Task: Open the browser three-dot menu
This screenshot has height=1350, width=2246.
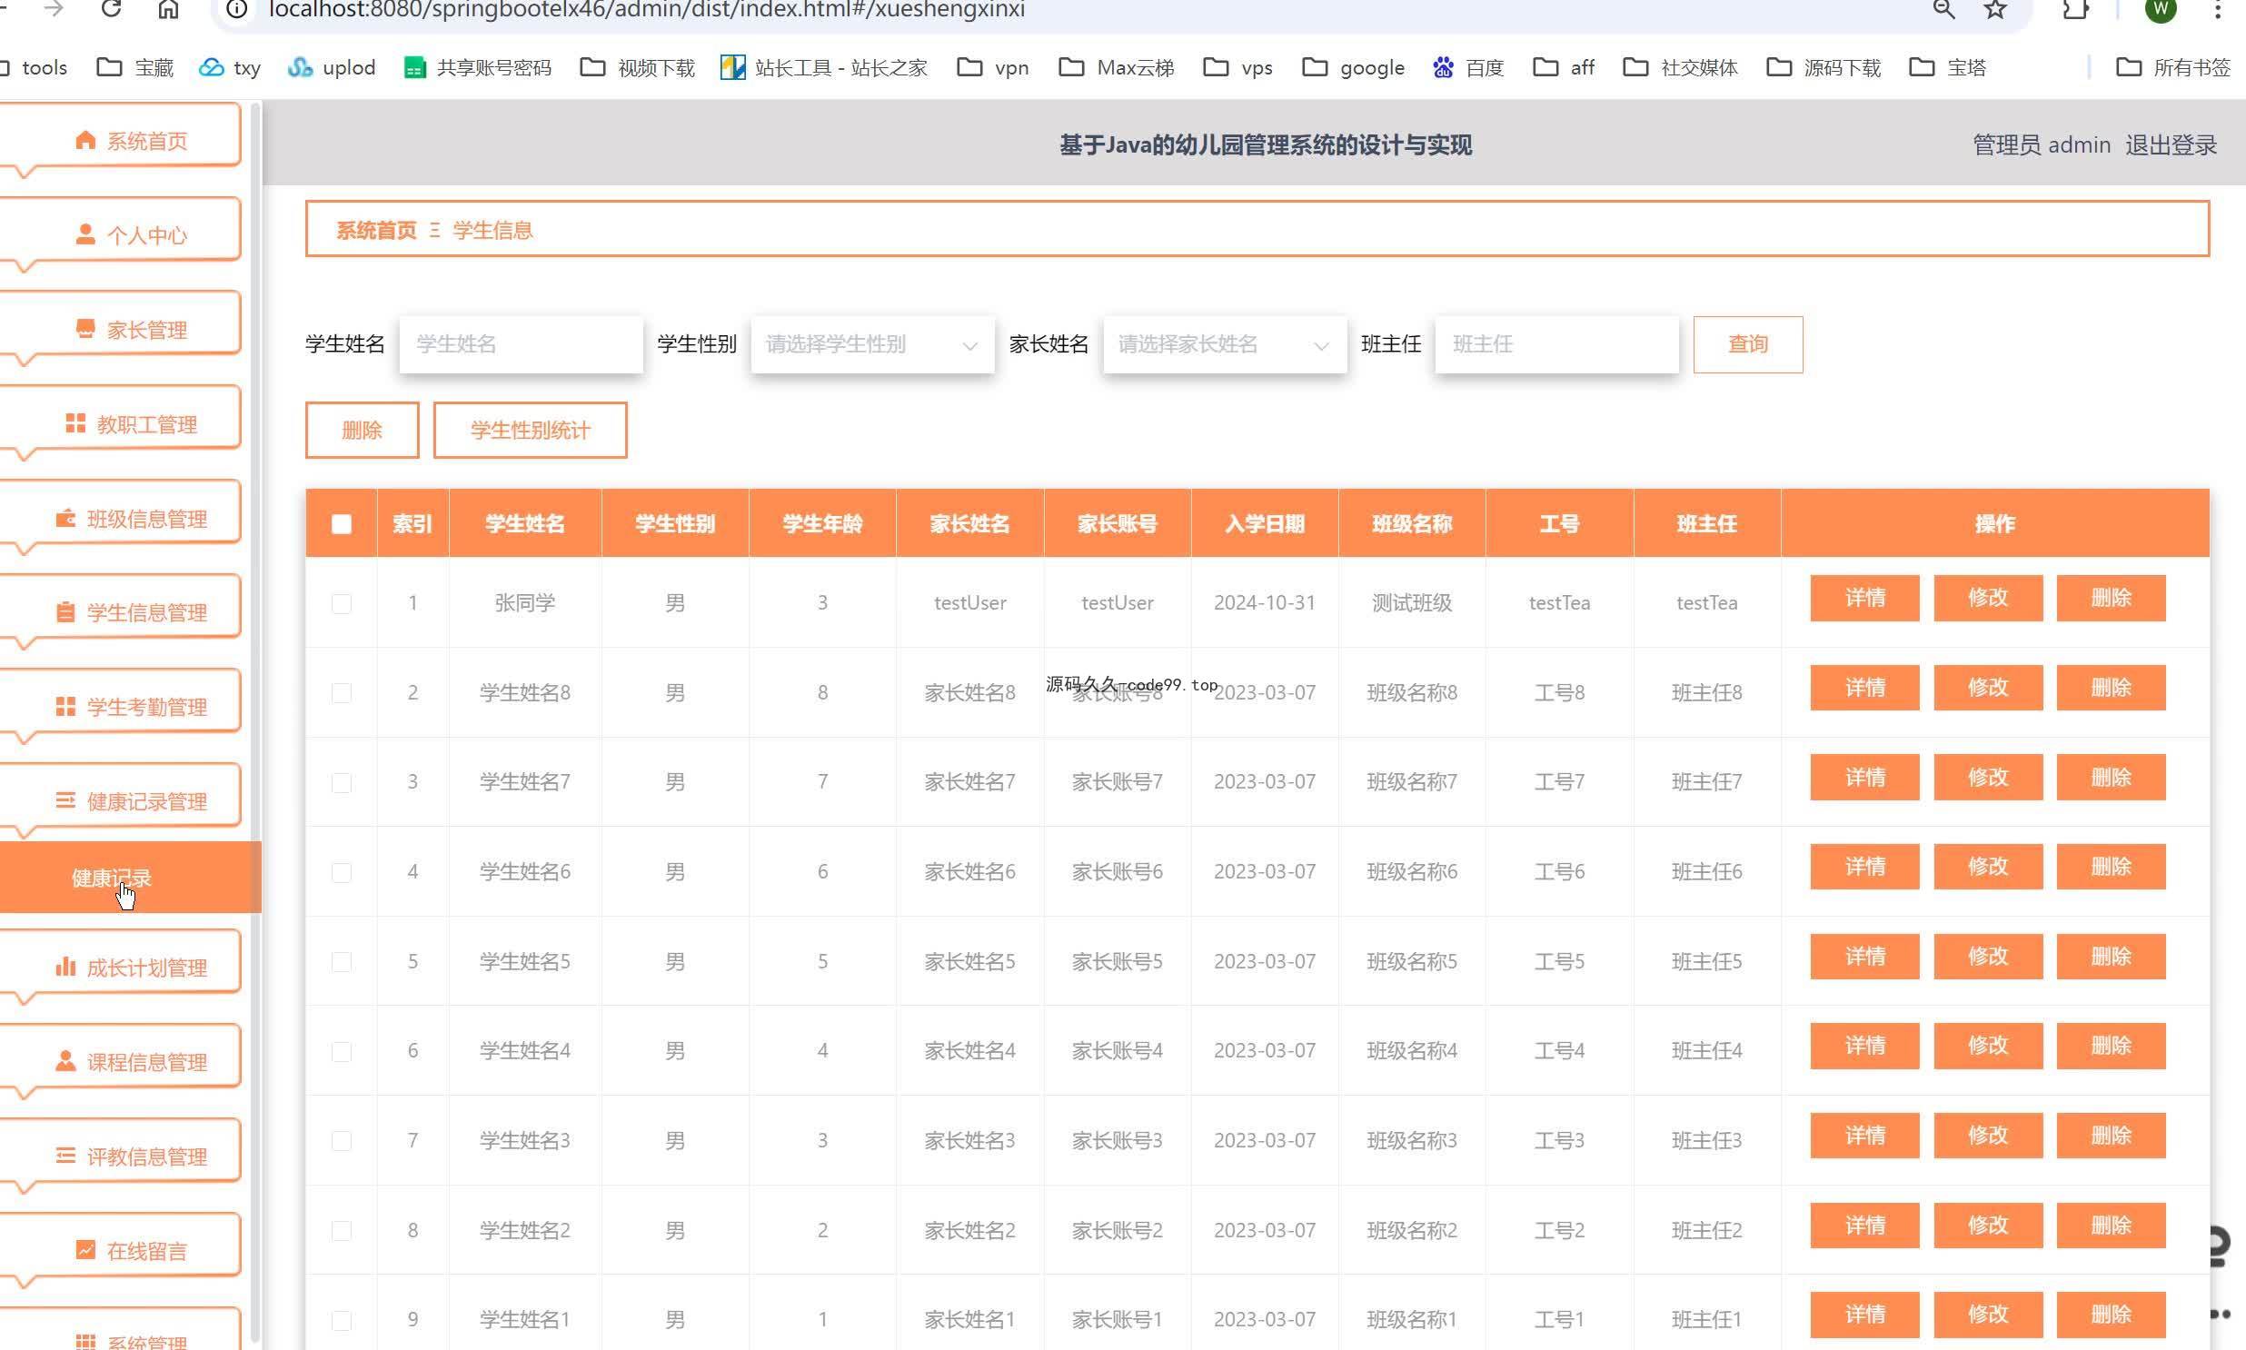Action: [2219, 9]
